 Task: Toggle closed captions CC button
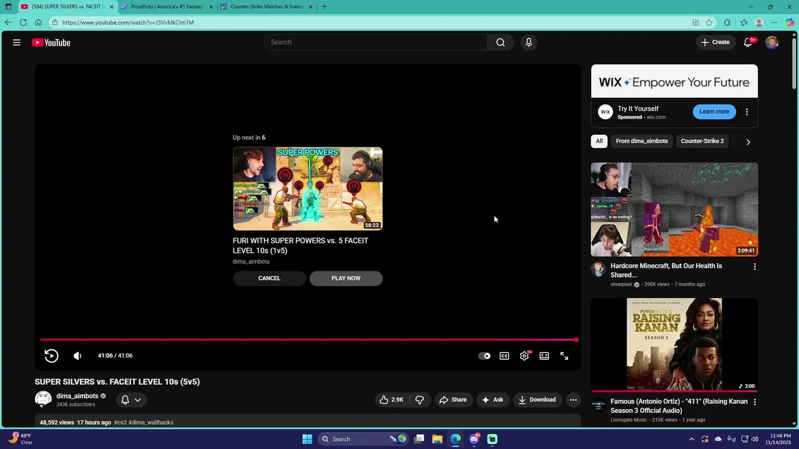pos(504,356)
